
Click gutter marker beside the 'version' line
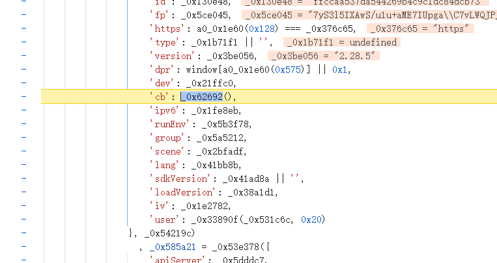(x=23, y=56)
